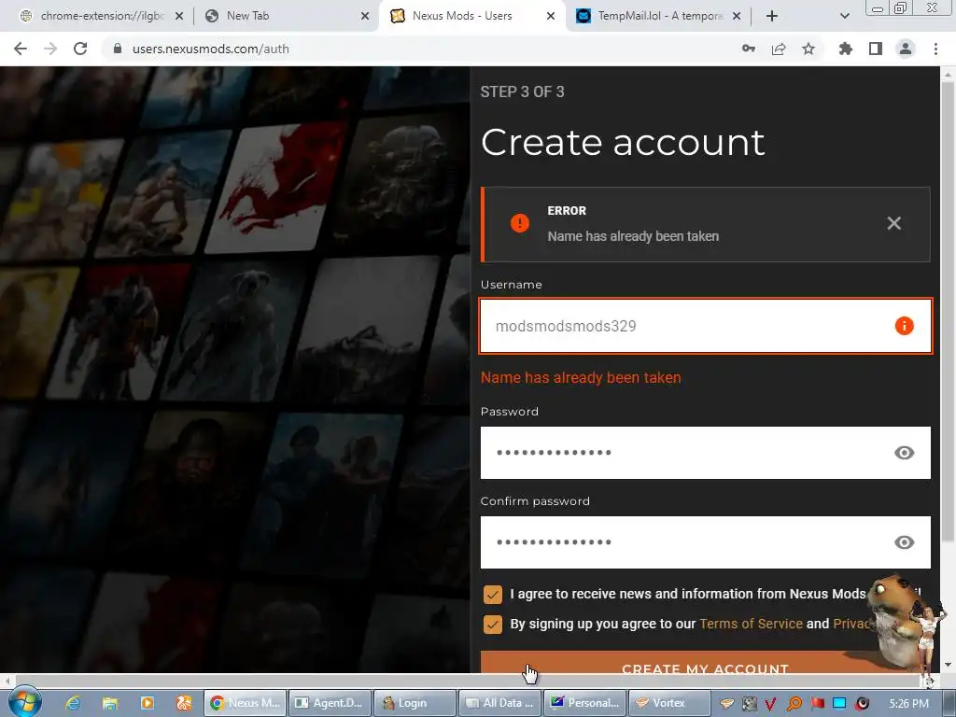956x717 pixels.
Task: Open Chrome's three-dot menu
Action: pyautogui.click(x=935, y=49)
